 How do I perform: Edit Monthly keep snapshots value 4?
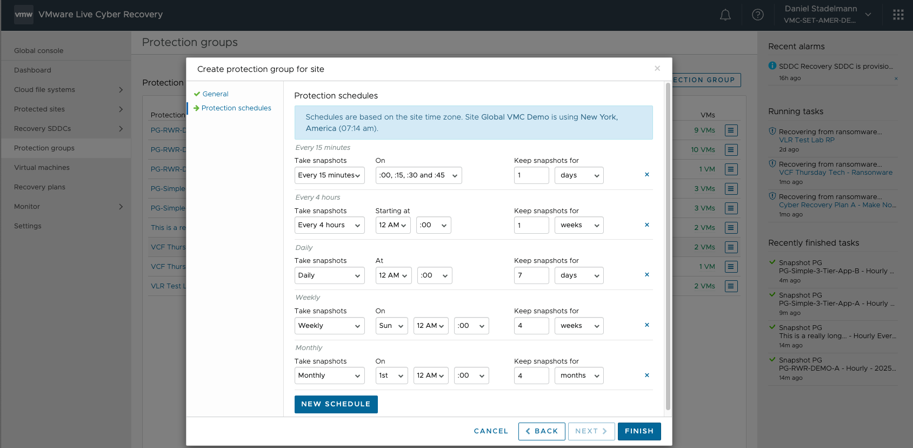pos(531,375)
